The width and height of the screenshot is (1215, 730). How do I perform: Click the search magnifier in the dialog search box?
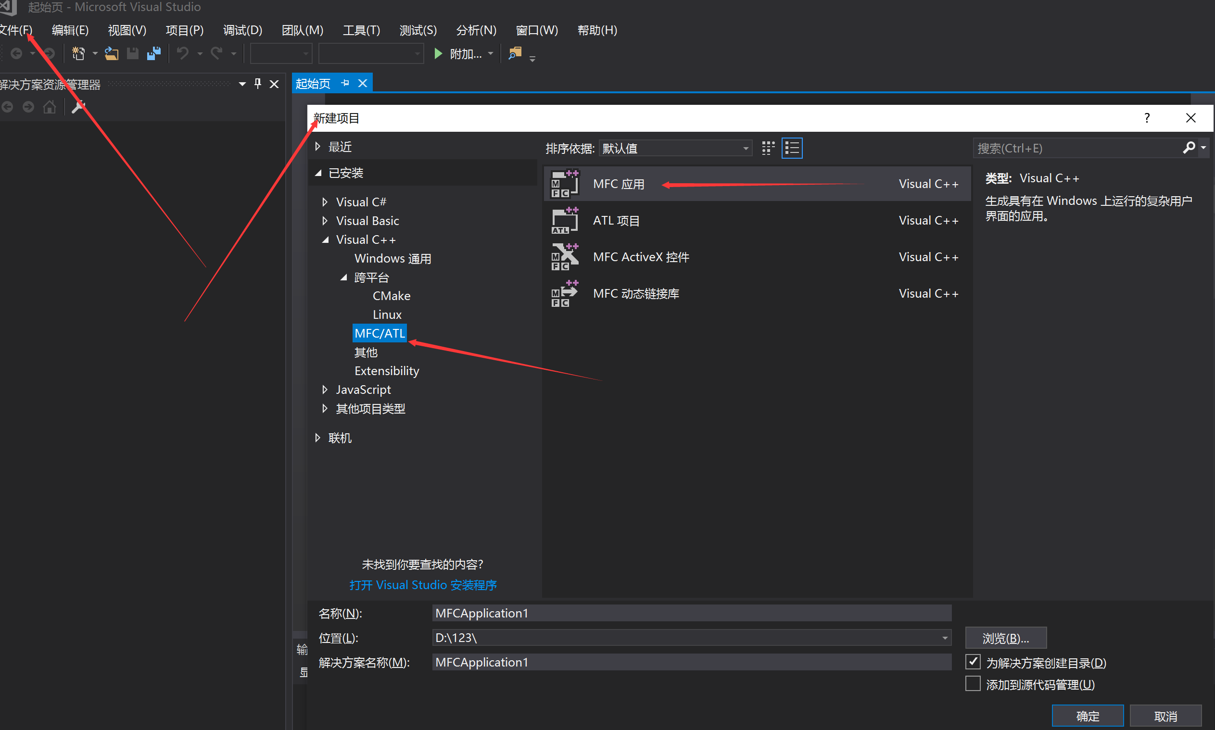[x=1189, y=148]
